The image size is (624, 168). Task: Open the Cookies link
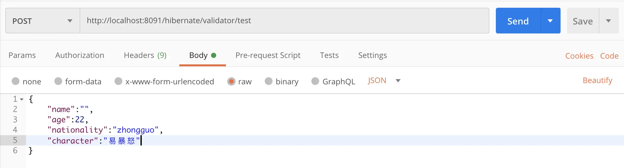pos(579,56)
